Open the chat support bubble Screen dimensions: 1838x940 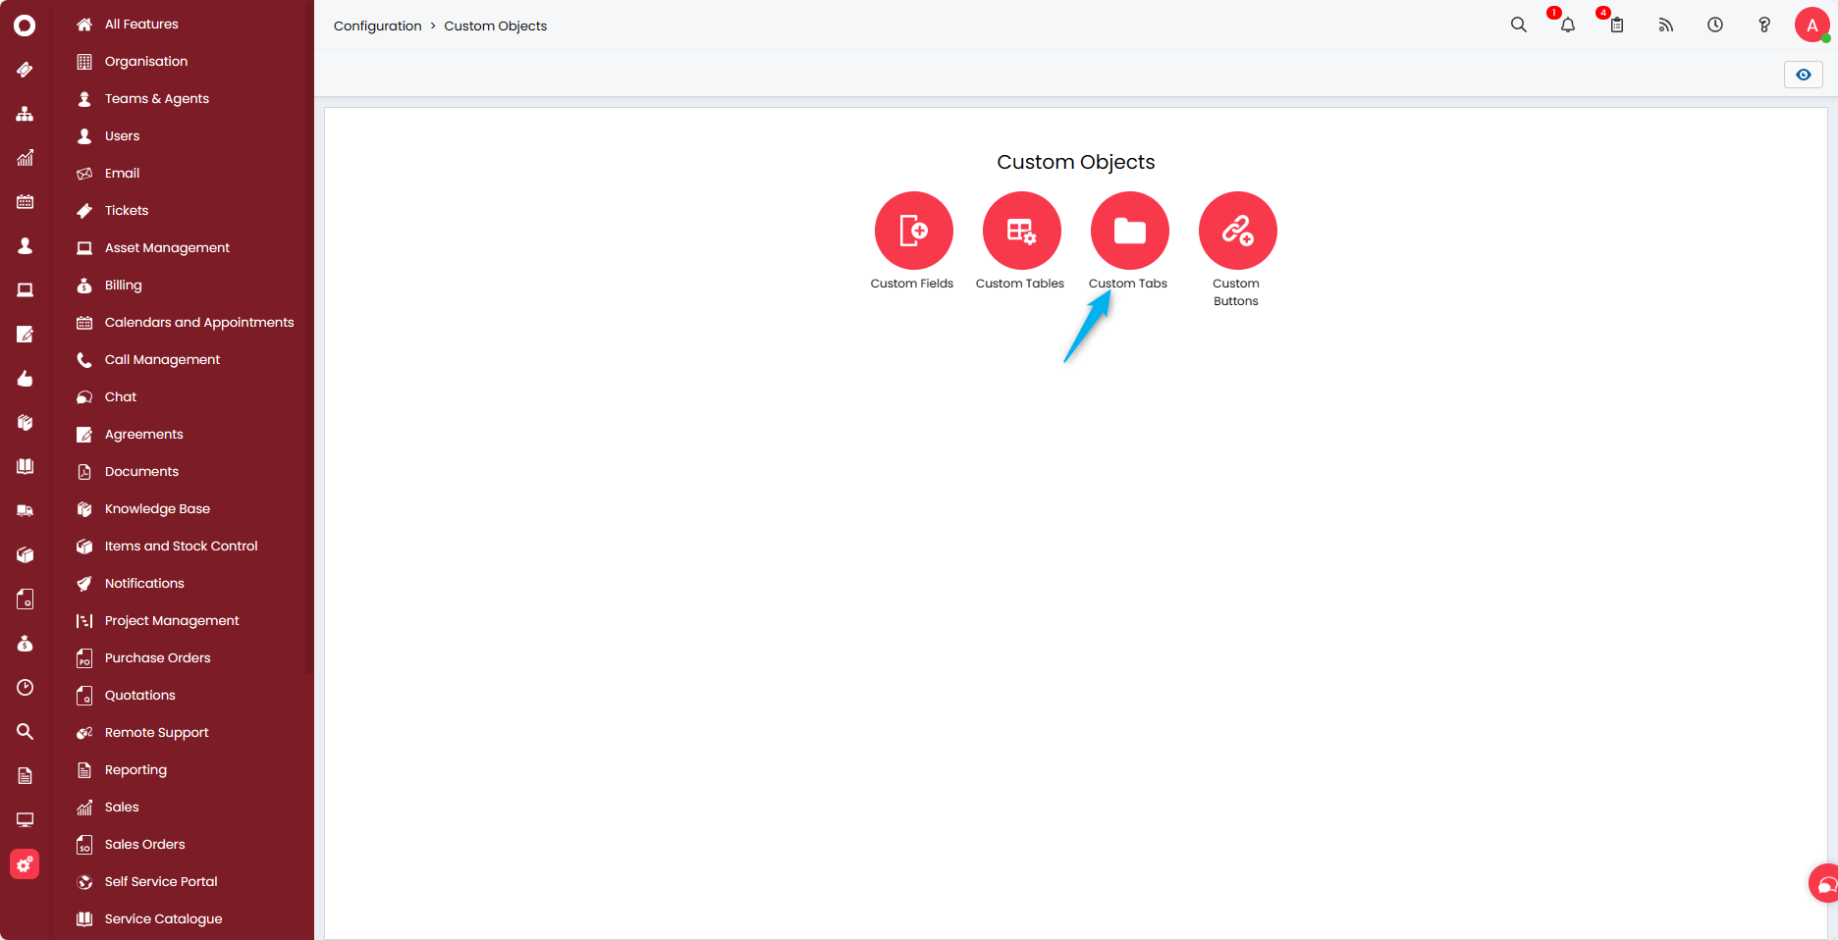coord(1824,884)
